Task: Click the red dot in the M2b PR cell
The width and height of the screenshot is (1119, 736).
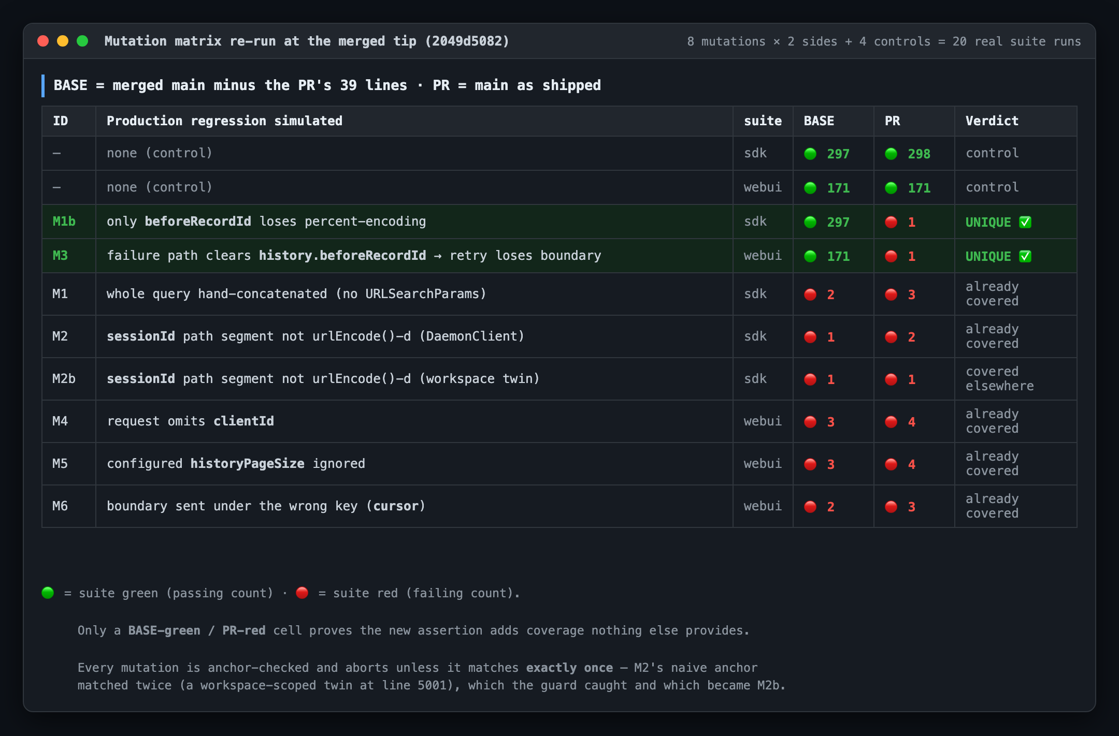Action: (x=891, y=379)
